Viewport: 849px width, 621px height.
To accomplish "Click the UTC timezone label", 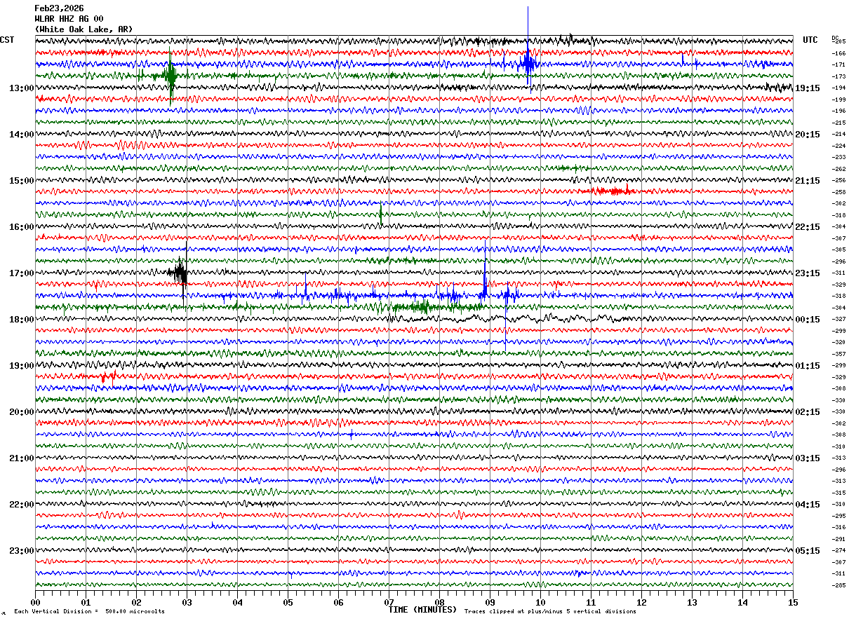I will coord(810,40).
